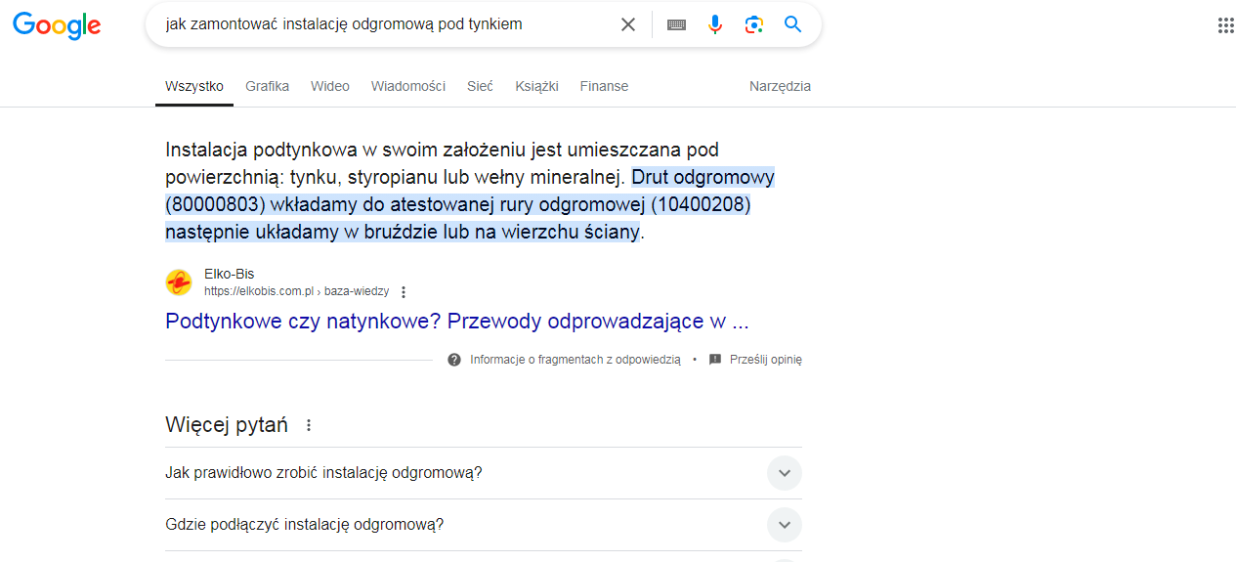The image size is (1236, 562).
Task: Search by image with Google Lens icon
Action: [753, 24]
